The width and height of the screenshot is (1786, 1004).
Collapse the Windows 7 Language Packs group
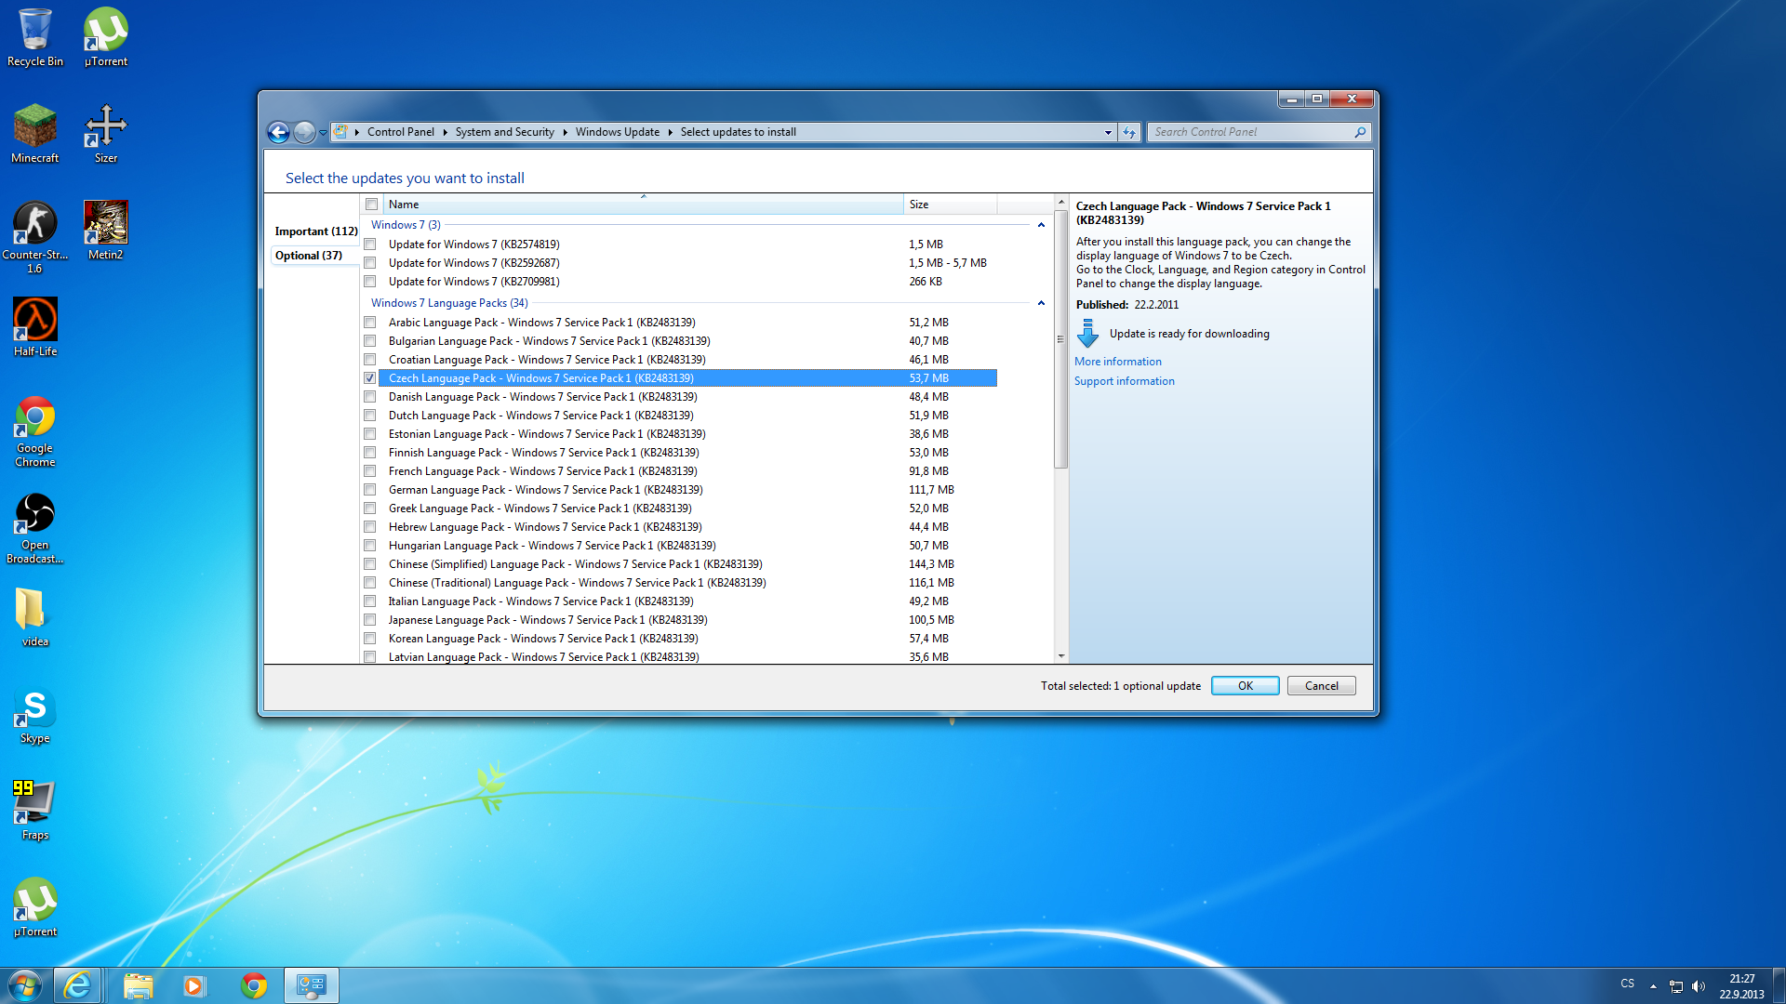(x=1041, y=303)
